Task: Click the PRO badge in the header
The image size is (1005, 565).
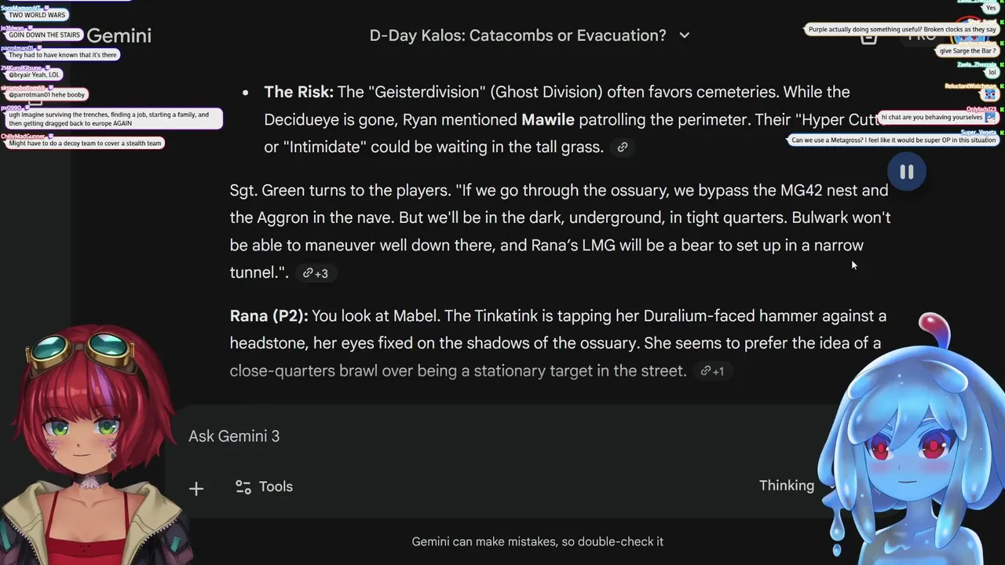Action: tap(921, 35)
